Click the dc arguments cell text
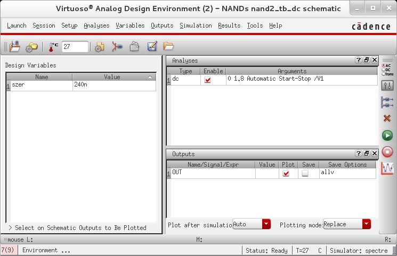Viewport: 397px width, 256px height. click(x=275, y=79)
